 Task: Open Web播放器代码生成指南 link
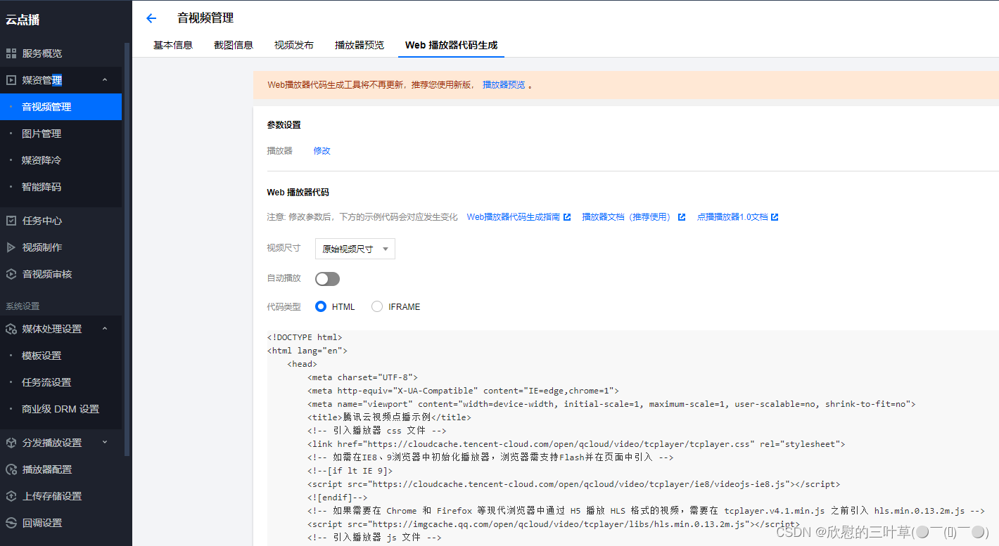[514, 217]
